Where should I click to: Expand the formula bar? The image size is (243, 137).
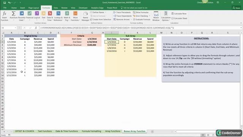(x=241, y=28)
